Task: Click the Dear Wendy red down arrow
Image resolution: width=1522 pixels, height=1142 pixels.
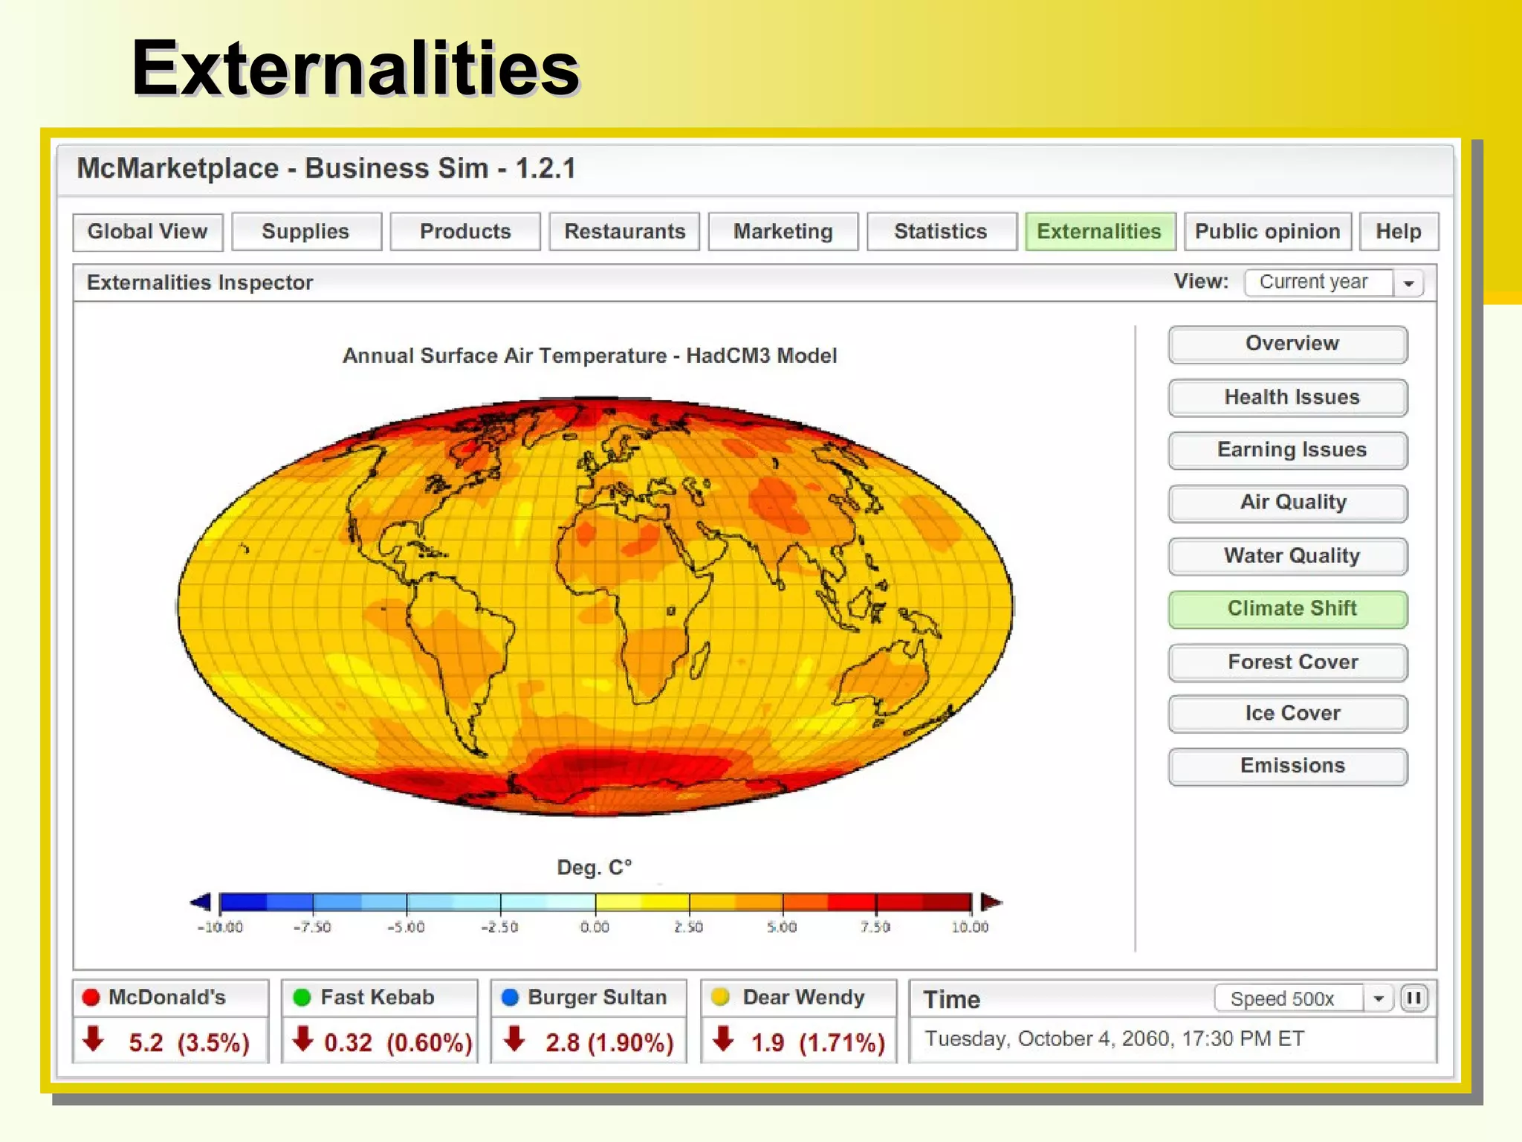Action: (x=723, y=1038)
